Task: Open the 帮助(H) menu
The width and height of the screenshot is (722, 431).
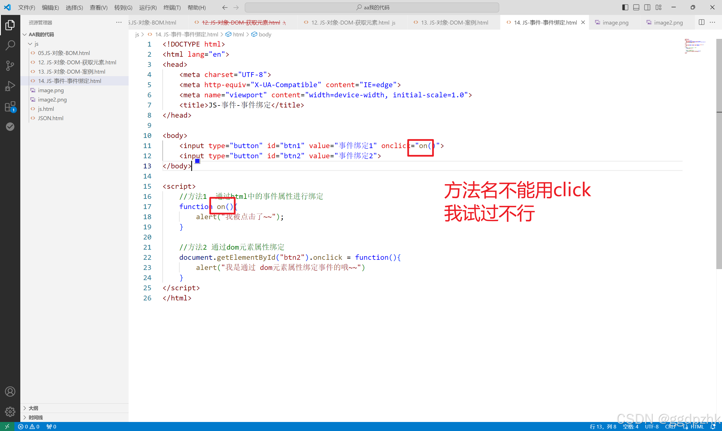Action: tap(197, 8)
